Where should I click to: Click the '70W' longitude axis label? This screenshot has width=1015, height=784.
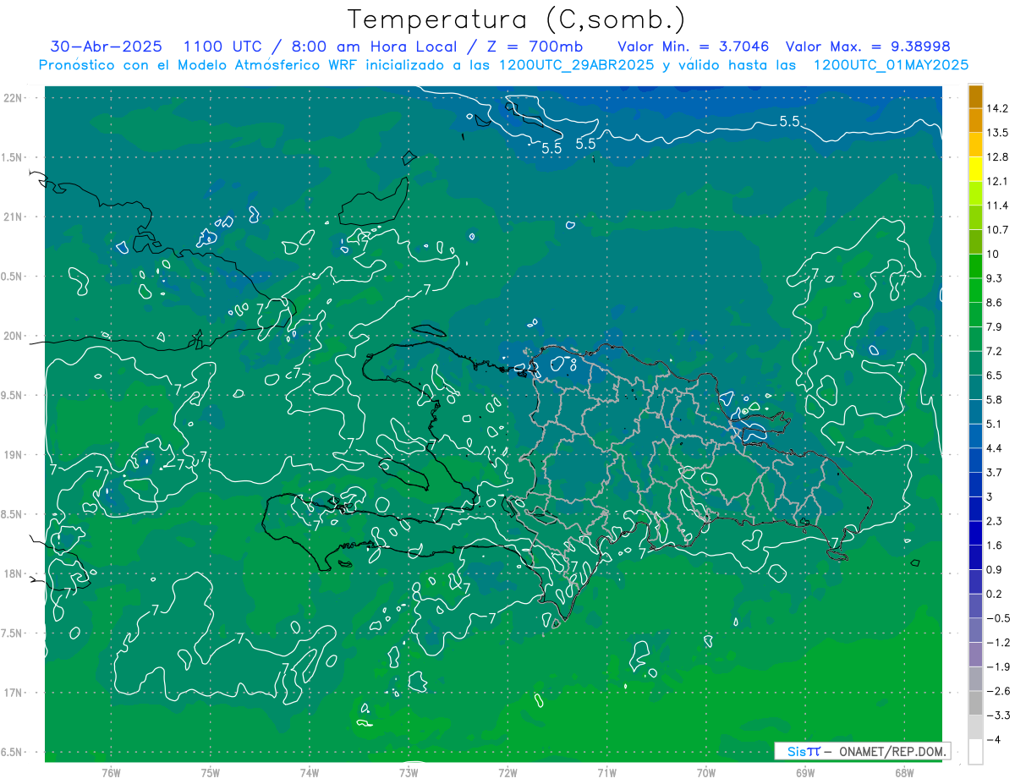click(x=706, y=773)
